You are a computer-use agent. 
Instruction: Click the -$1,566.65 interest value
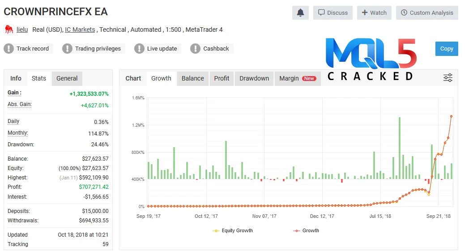coord(96,197)
